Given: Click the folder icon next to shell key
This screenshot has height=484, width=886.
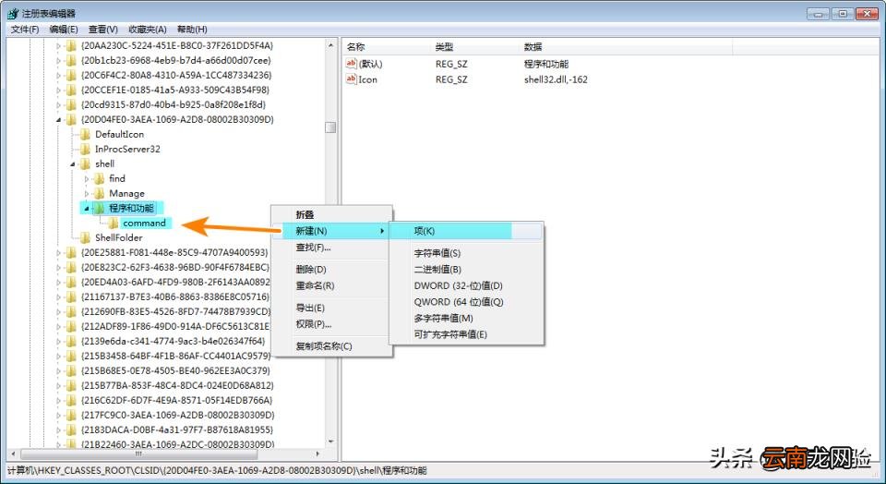Looking at the screenshot, I should coord(85,163).
